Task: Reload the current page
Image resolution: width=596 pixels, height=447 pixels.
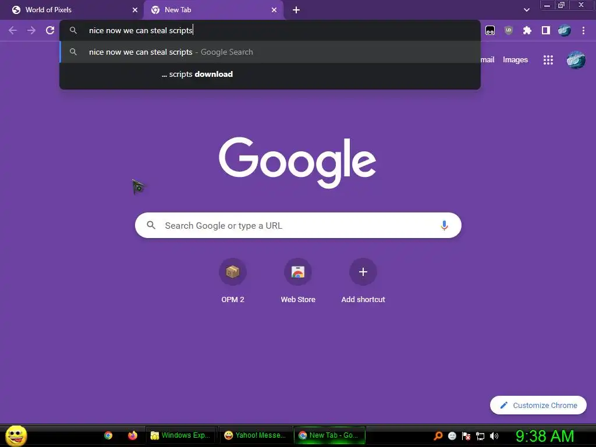Action: (50, 30)
